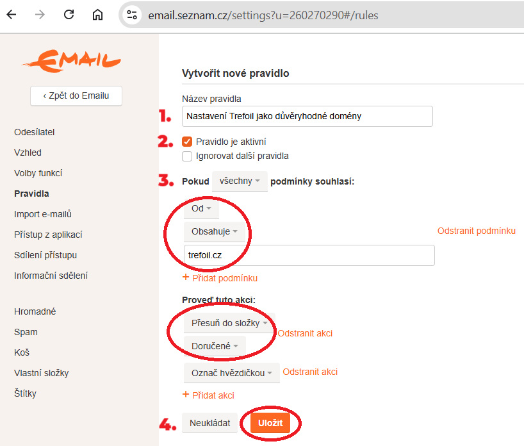Open the 'Obsahuje' operator dropdown
This screenshot has height=446, width=524.
(x=214, y=231)
